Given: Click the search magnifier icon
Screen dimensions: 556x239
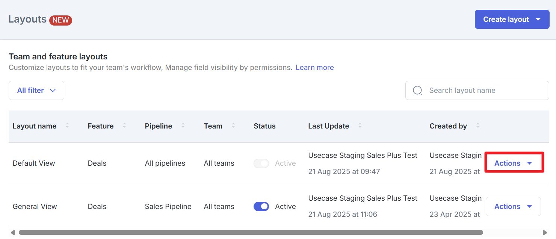Looking at the screenshot, I should coord(417,91).
